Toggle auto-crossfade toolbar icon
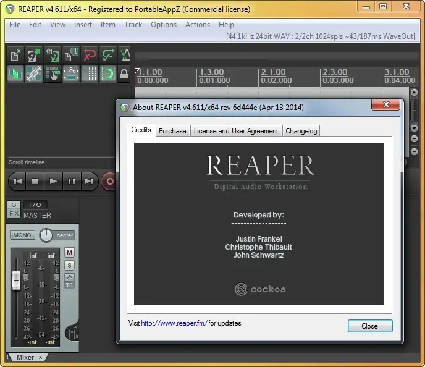The width and height of the screenshot is (425, 367). (15, 74)
